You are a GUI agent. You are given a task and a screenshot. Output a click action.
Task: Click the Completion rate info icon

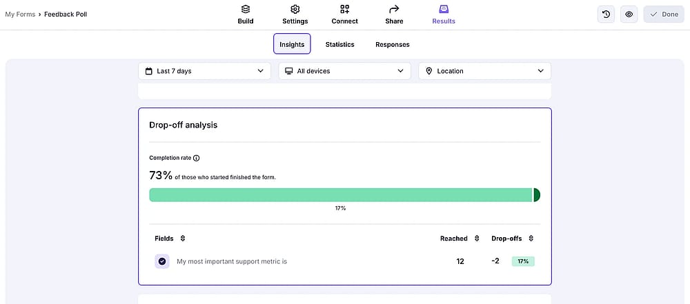click(x=196, y=158)
